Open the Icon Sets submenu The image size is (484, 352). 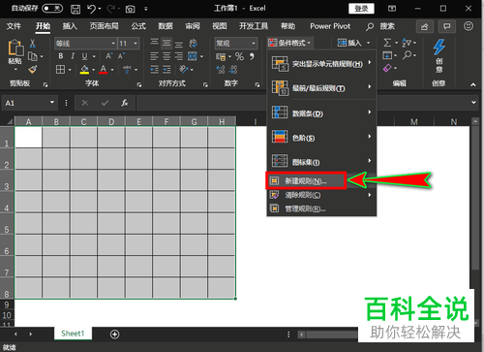pos(321,162)
